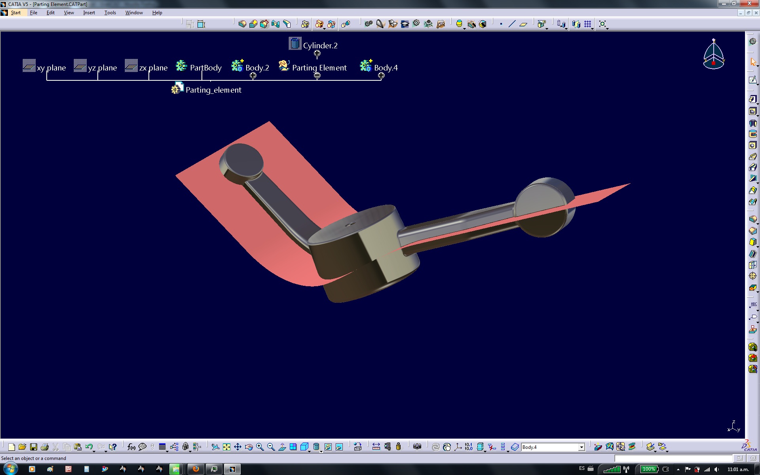Collapse the Parting Element tree node
Viewport: 760px width, 475px height.
click(x=317, y=76)
